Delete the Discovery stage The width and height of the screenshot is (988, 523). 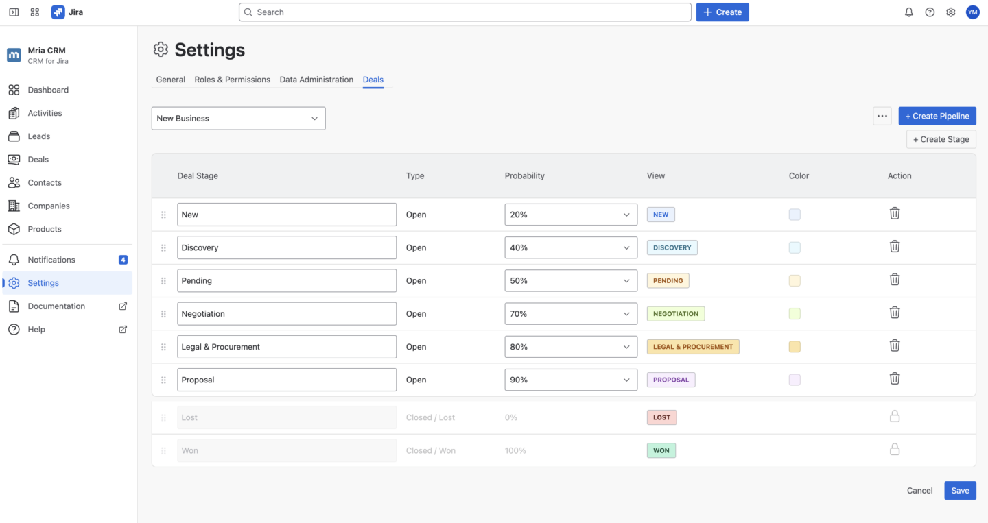click(895, 246)
